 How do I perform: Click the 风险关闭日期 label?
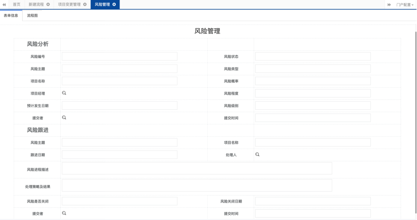tap(231, 201)
